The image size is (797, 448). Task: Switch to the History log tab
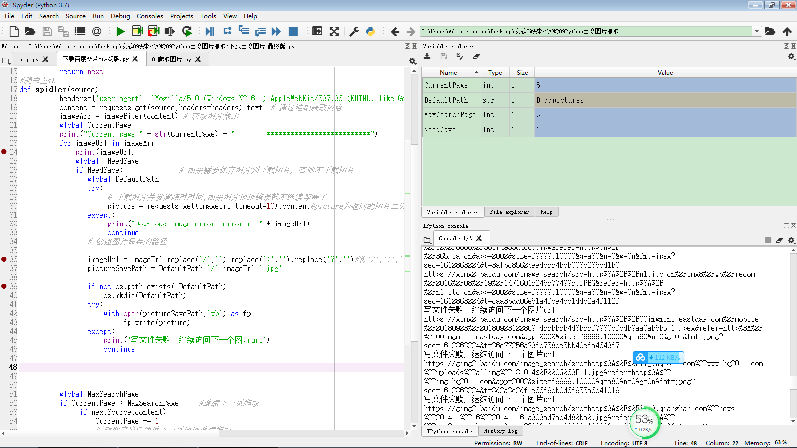click(x=501, y=431)
